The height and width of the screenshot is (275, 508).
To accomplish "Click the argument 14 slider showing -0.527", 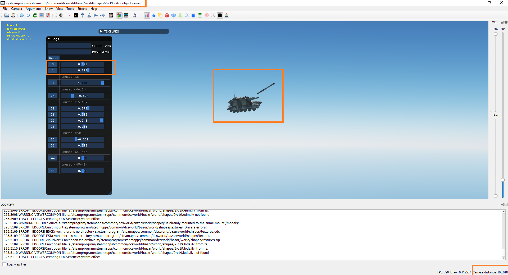I will tap(83, 96).
